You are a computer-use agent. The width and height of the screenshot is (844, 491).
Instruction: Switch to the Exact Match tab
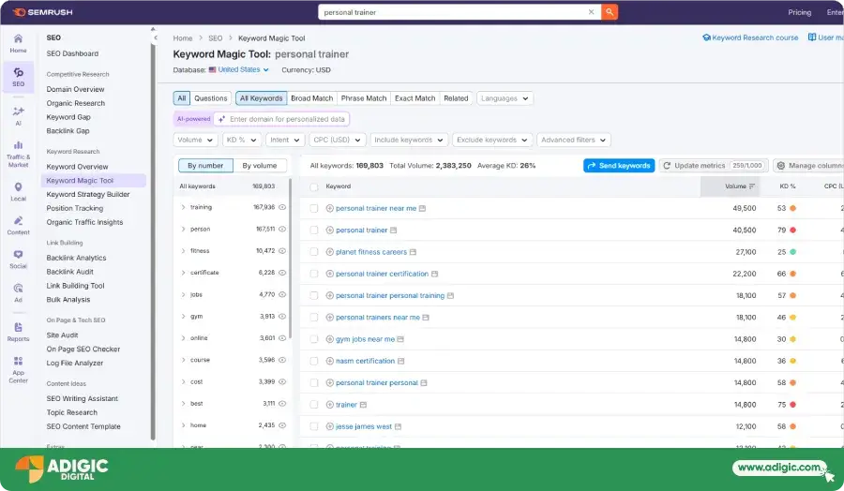(415, 98)
